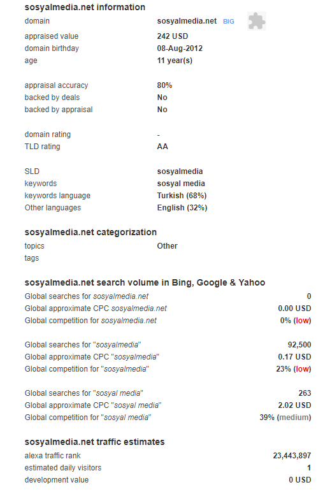
Task: Click the 242 USD appraised value
Action: (x=173, y=36)
